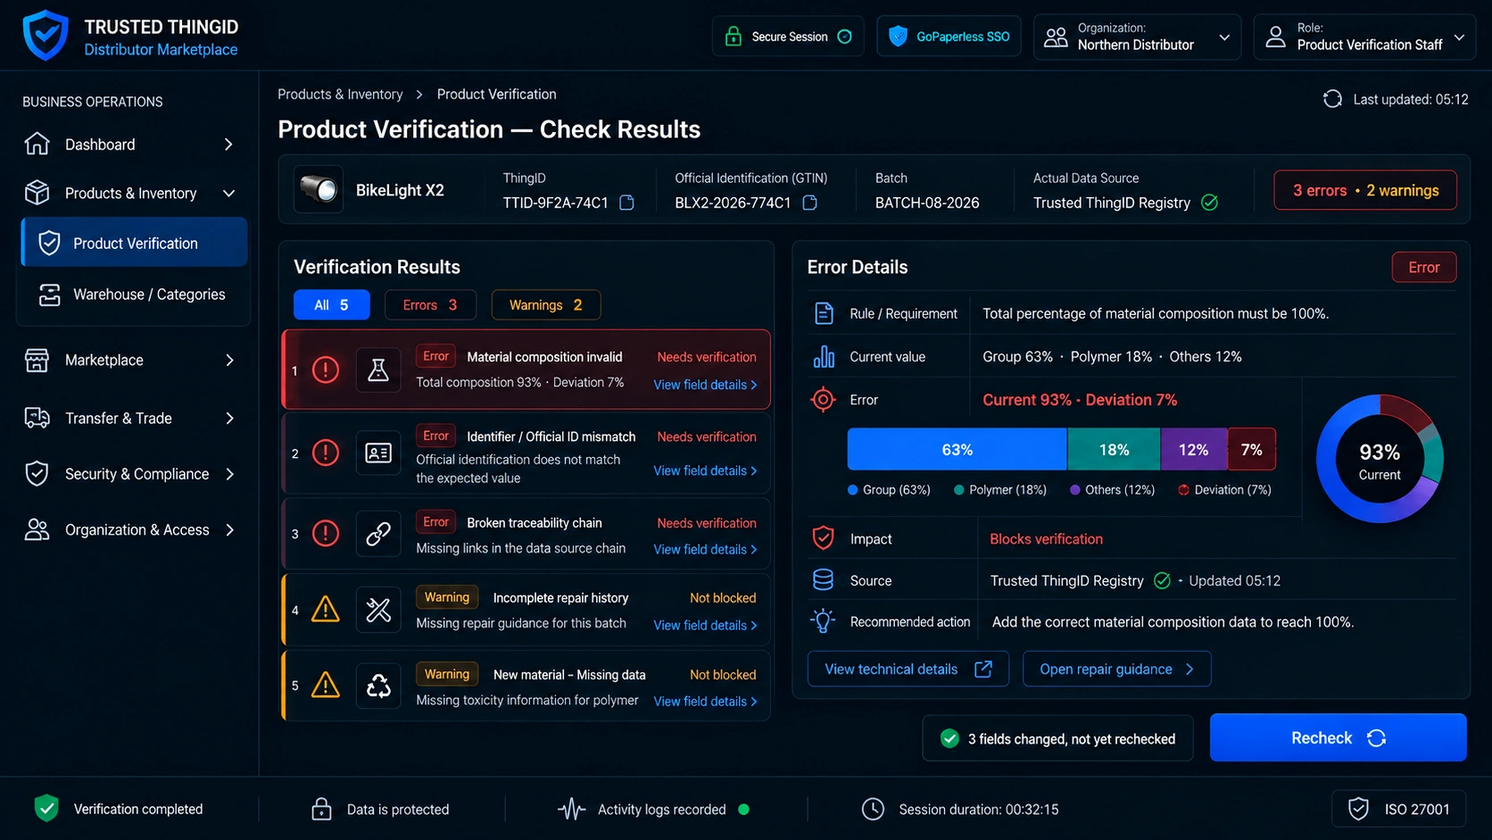Click the Recheck button
The image size is (1492, 840).
tap(1338, 737)
